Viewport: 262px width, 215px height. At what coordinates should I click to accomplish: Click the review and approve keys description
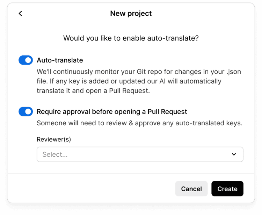pyautogui.click(x=139, y=123)
